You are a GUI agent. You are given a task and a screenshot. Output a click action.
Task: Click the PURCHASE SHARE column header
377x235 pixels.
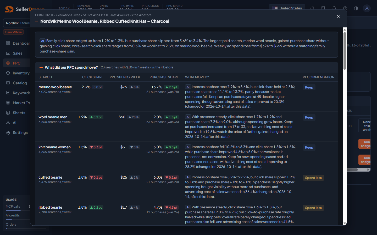(164, 77)
